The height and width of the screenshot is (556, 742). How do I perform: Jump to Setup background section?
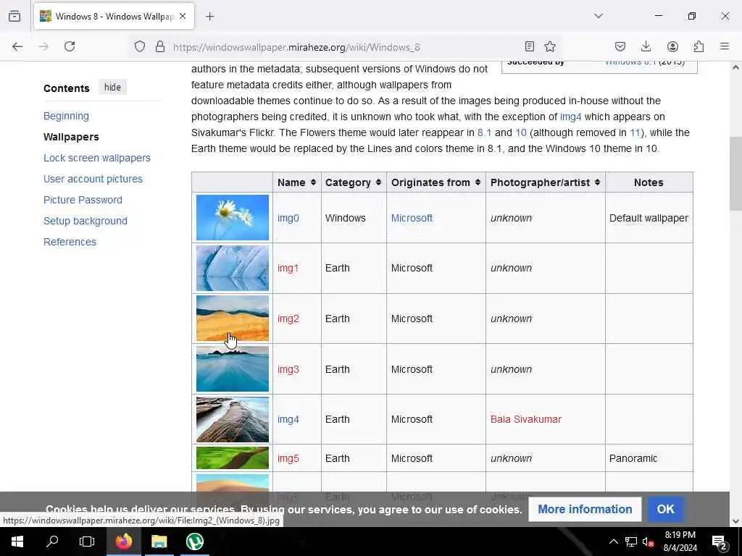[x=86, y=221]
